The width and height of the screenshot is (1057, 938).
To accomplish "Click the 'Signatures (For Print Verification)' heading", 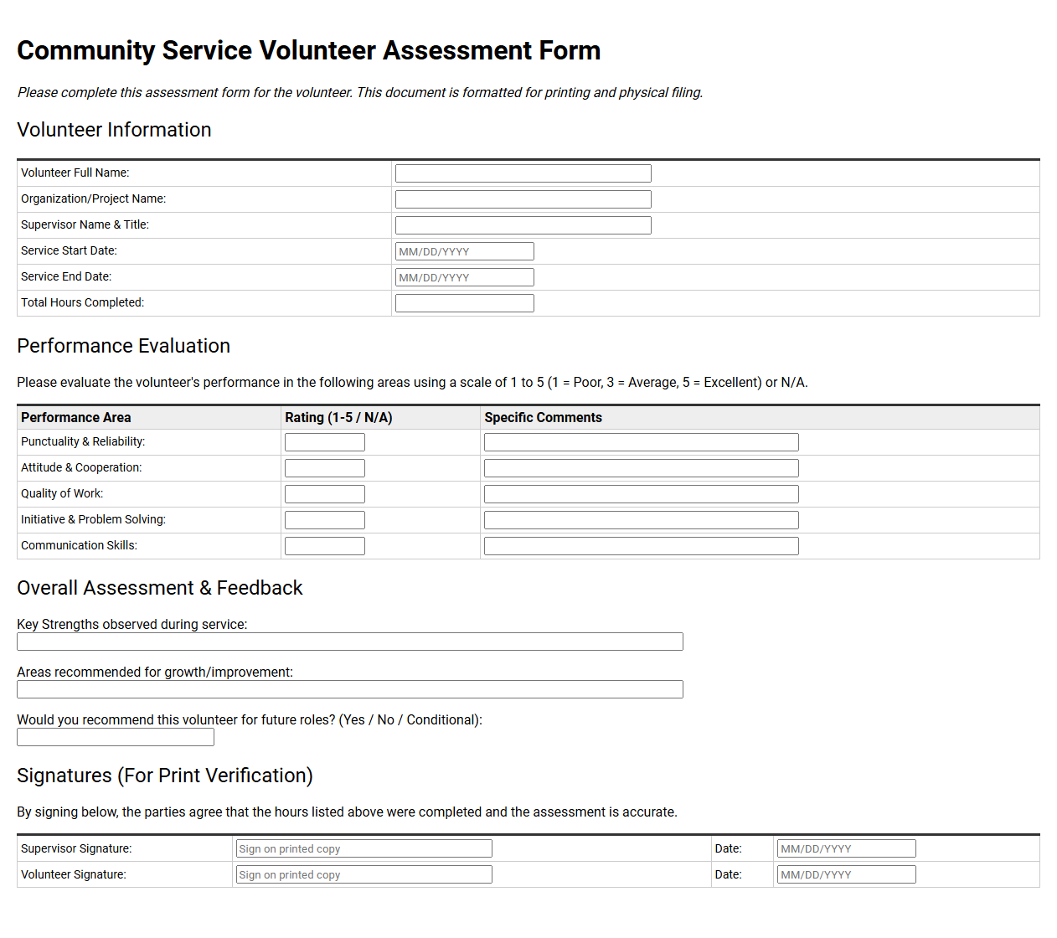I will tap(164, 776).
